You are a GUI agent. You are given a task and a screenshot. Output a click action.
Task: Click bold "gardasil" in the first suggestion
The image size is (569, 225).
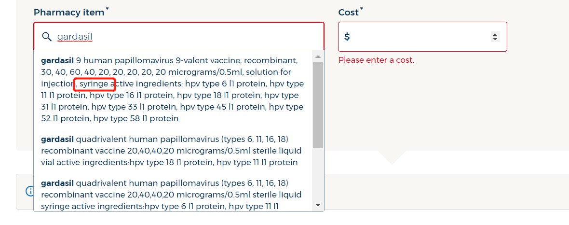[57, 61]
